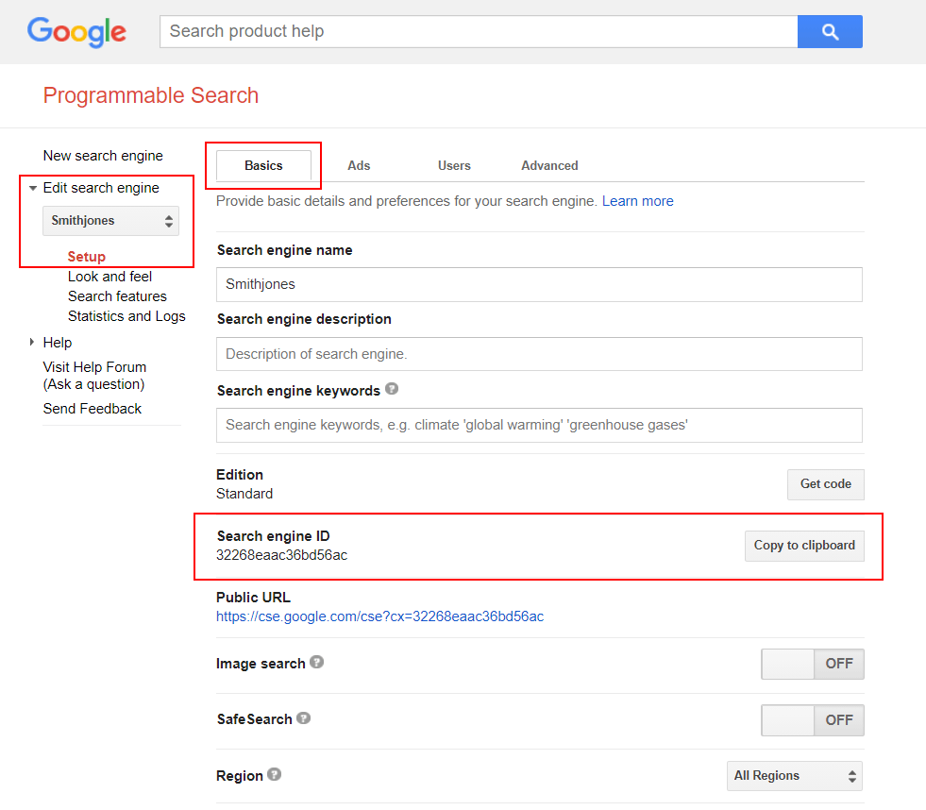Click help icon next to Search engine keywords
Viewport: 926px width, 810px height.
[x=392, y=389]
